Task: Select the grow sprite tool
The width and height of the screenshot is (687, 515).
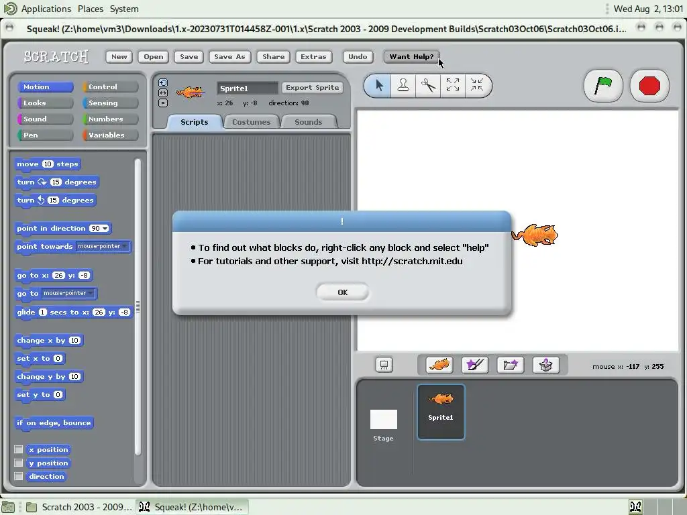Action: (x=453, y=85)
